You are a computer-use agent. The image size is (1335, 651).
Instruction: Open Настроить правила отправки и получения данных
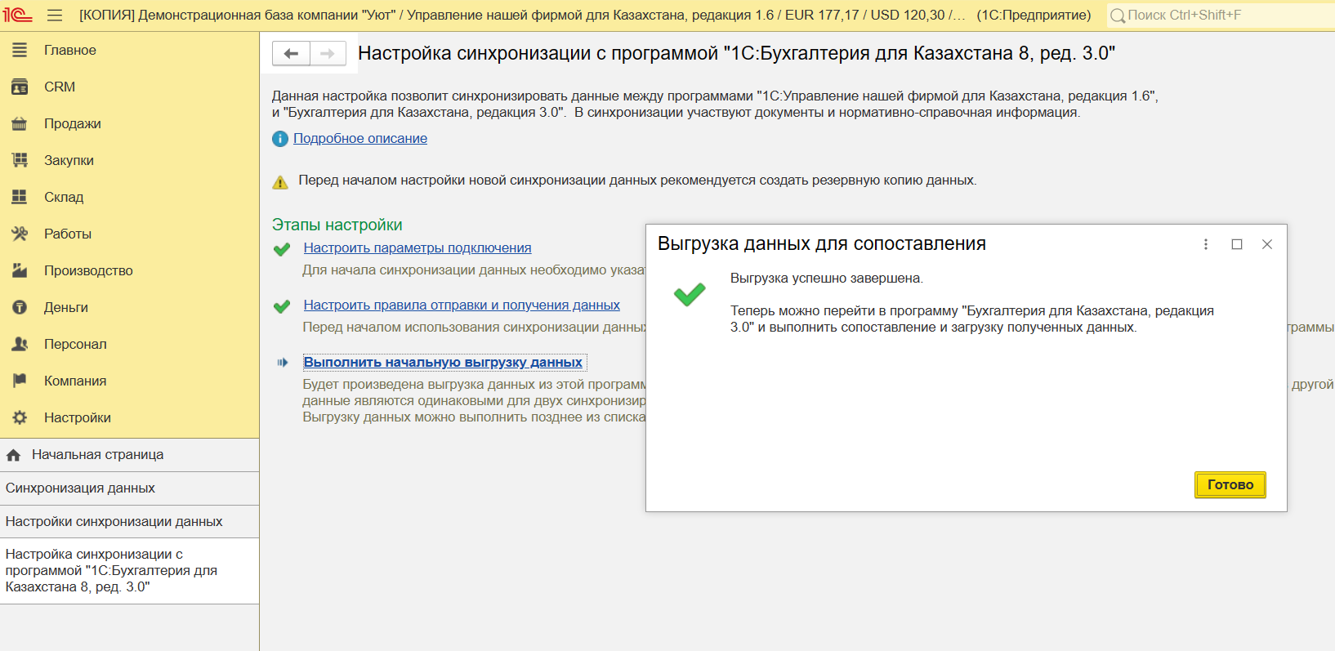click(x=461, y=305)
